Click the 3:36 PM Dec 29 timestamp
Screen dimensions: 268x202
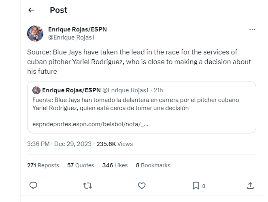(60, 144)
